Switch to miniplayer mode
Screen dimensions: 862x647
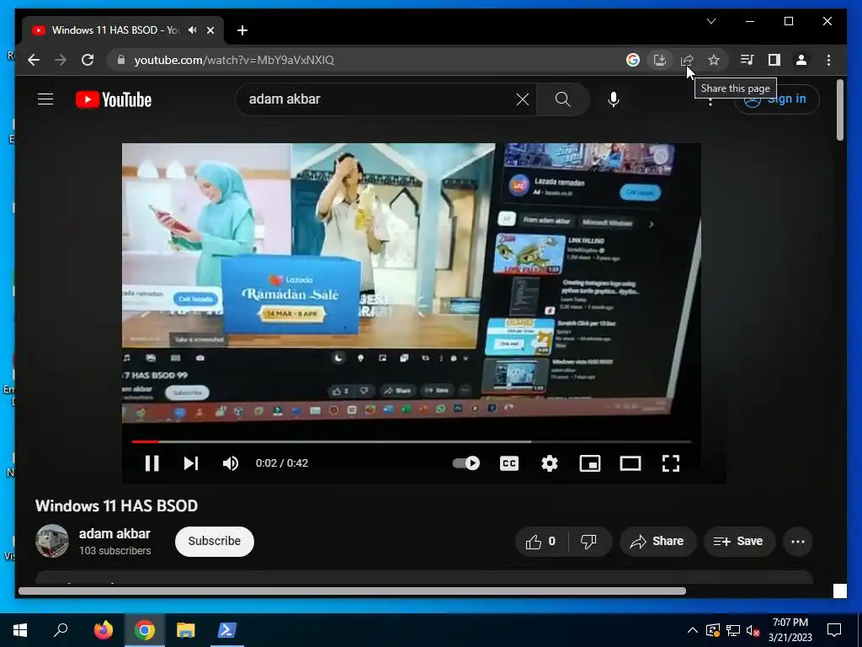click(x=590, y=463)
